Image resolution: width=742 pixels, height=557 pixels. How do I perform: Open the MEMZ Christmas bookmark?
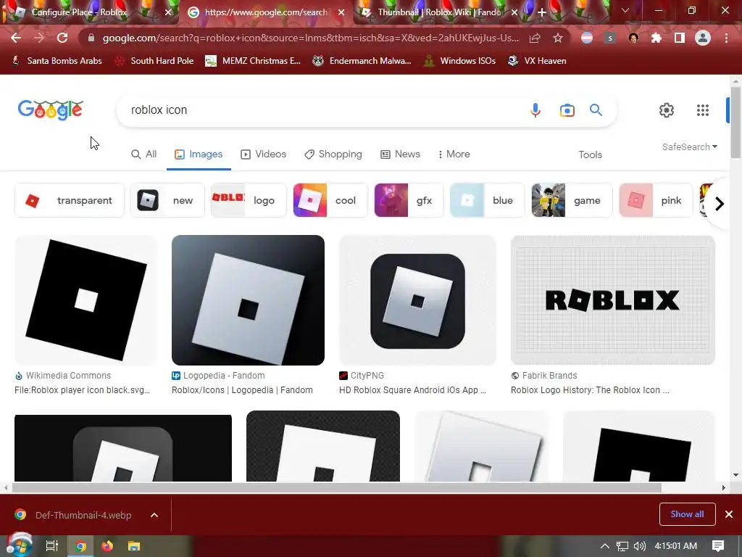click(x=253, y=61)
